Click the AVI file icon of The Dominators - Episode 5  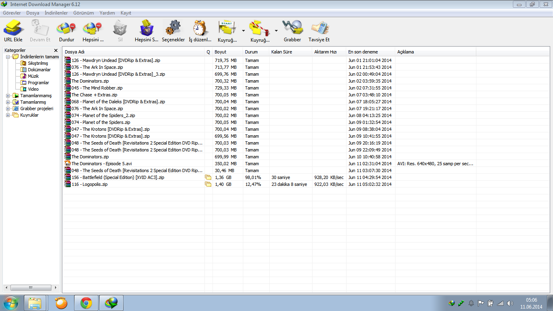[x=68, y=164]
